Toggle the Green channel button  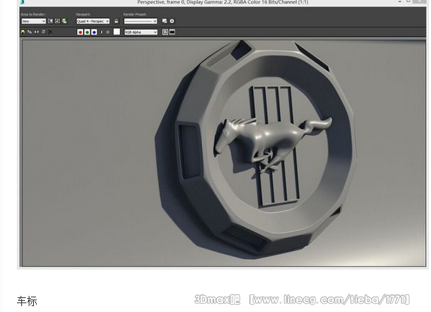87,32
